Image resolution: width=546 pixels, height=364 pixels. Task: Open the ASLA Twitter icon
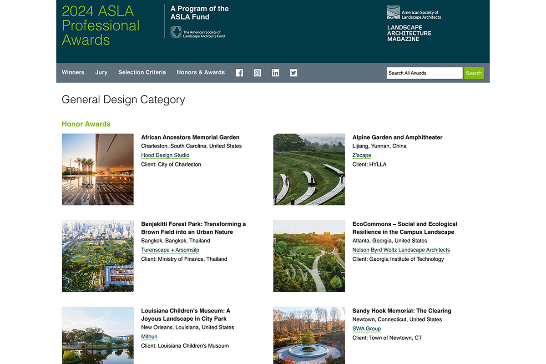click(x=293, y=73)
